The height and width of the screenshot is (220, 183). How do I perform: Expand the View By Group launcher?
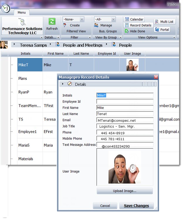[120, 38]
